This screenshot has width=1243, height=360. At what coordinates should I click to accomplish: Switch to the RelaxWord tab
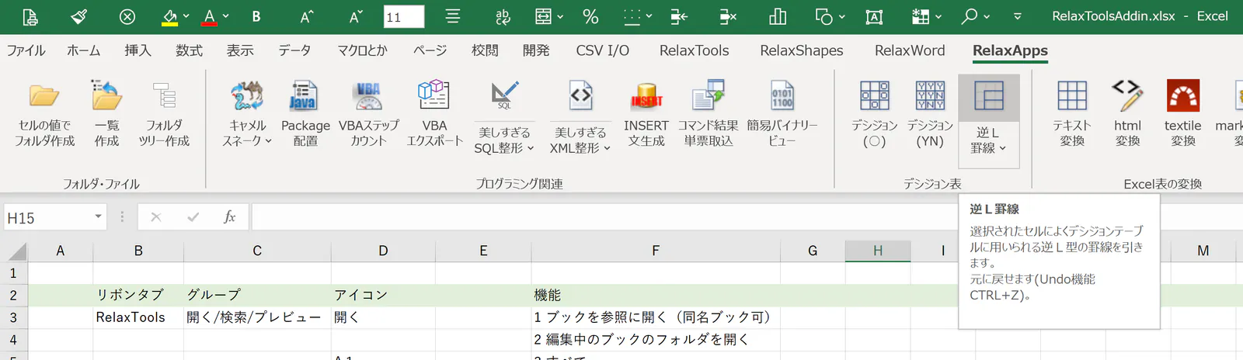(910, 50)
